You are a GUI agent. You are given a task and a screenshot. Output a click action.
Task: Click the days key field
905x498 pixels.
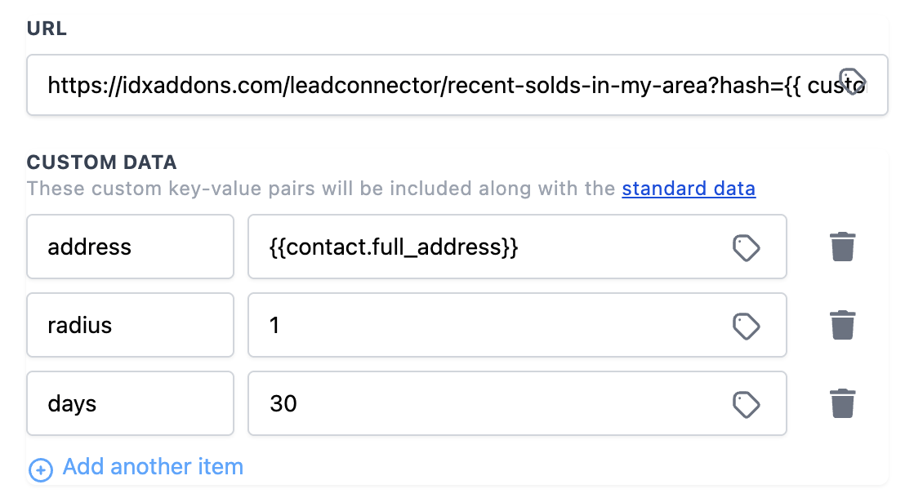click(x=131, y=403)
